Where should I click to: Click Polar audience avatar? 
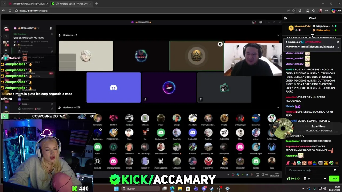pos(161,118)
